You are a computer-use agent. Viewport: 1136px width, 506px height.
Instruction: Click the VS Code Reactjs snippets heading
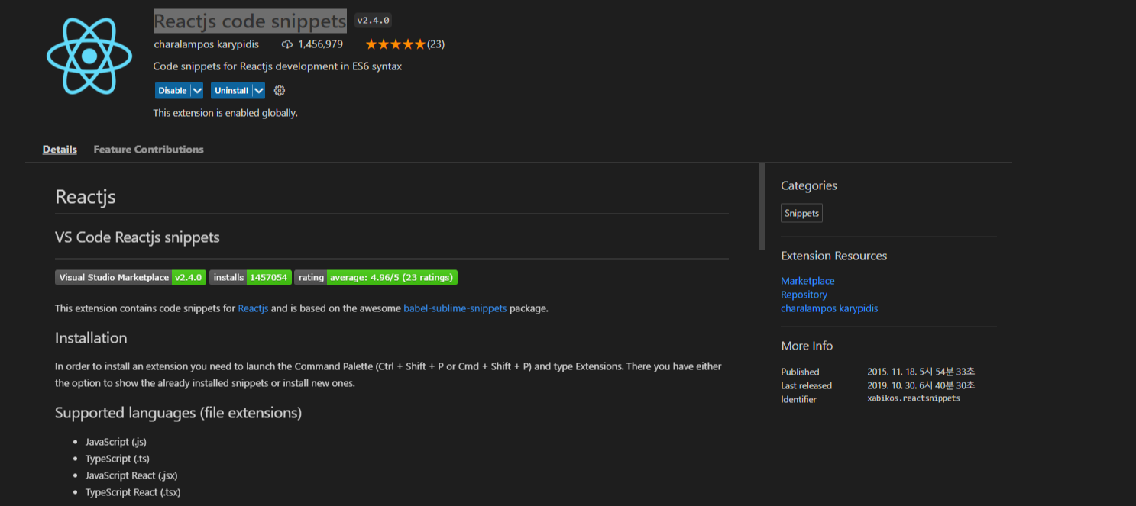pos(138,237)
